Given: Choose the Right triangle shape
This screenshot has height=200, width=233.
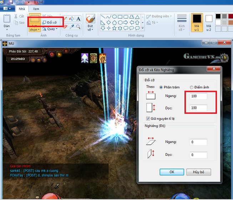Looking at the screenshot, I should (103, 22).
